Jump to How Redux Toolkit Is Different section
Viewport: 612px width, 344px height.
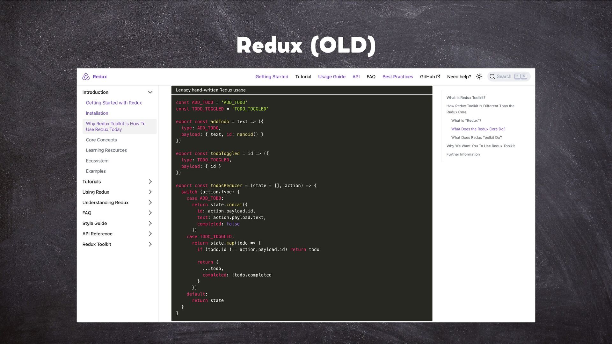click(480, 109)
